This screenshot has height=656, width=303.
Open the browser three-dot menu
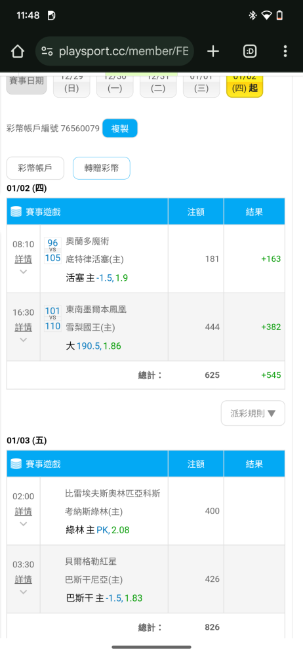[285, 51]
